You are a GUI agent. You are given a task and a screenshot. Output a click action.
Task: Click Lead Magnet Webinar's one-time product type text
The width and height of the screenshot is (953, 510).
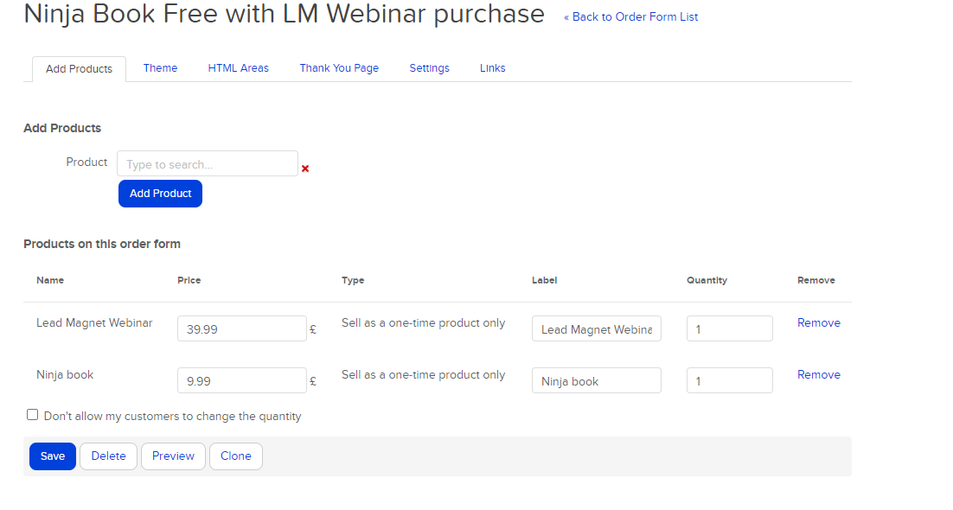423,322
